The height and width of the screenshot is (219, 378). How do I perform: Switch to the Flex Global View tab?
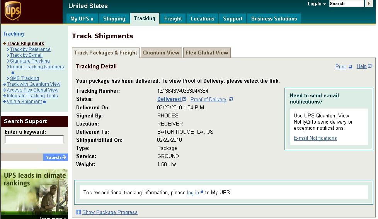(x=207, y=53)
